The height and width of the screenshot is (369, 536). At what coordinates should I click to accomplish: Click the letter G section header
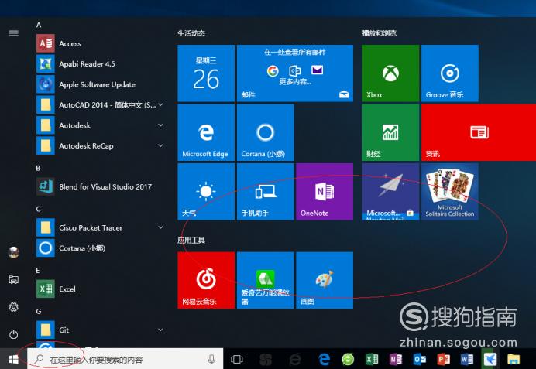click(39, 311)
